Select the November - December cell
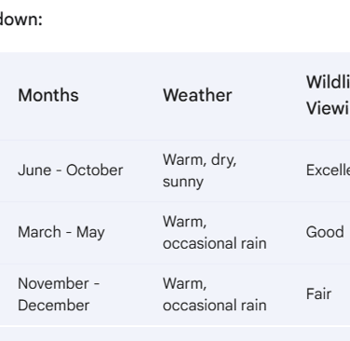Viewport: 350px width, 341px height. click(x=59, y=294)
